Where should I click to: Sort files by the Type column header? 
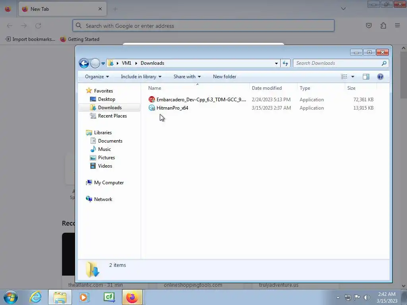[x=321, y=88]
